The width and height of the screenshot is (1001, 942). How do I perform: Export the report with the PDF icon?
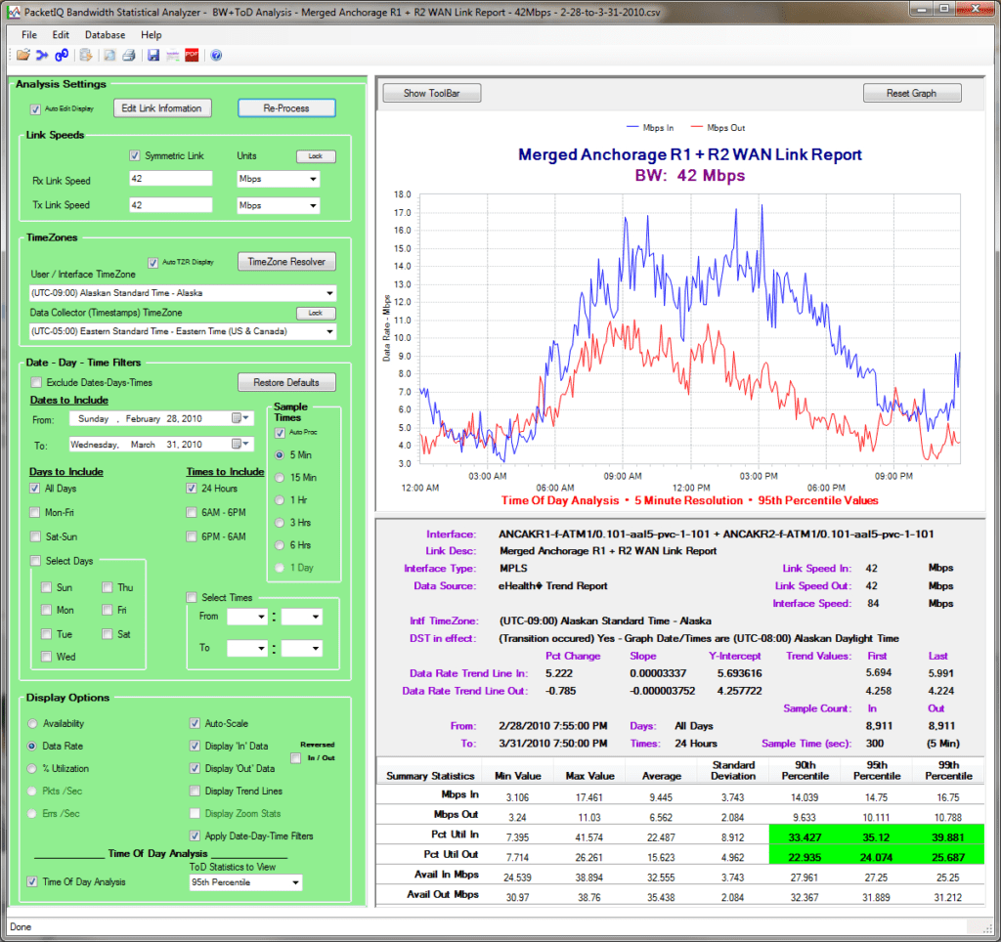coord(192,56)
